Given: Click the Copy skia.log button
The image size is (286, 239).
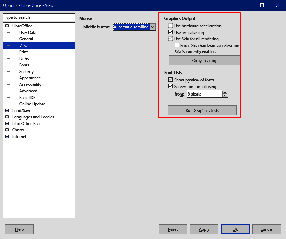Looking at the screenshot, I should [204, 60].
